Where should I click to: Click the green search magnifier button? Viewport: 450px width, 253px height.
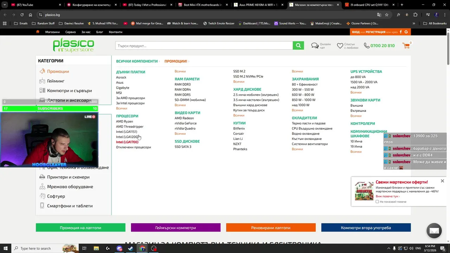[298, 45]
